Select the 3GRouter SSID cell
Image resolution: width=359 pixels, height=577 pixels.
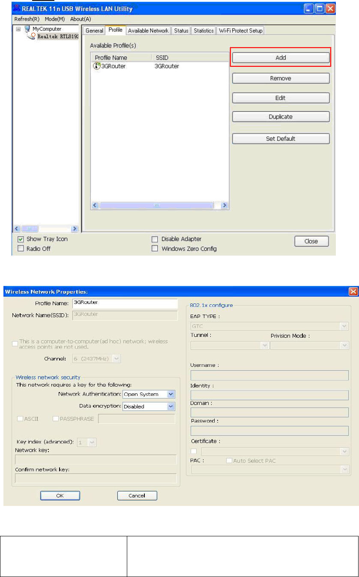(167, 66)
